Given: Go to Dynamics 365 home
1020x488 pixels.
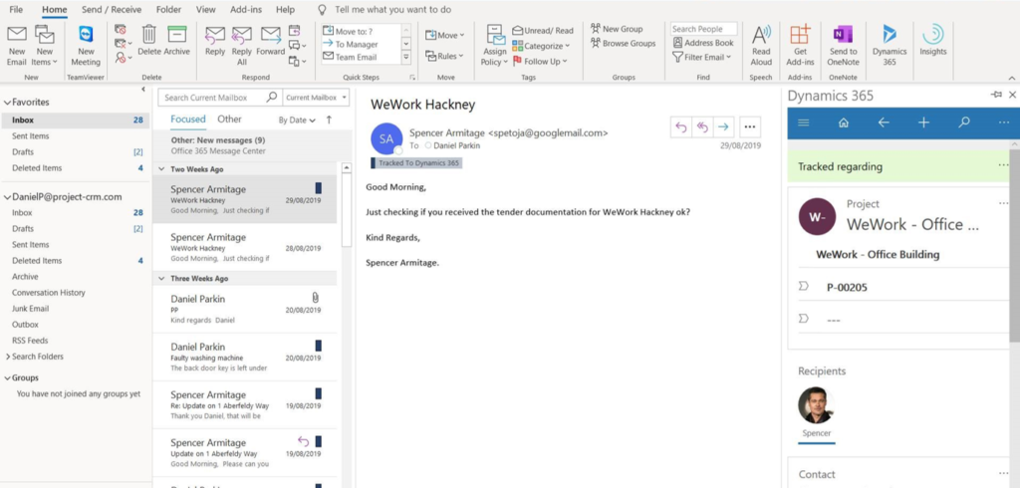Looking at the screenshot, I should coord(844,122).
